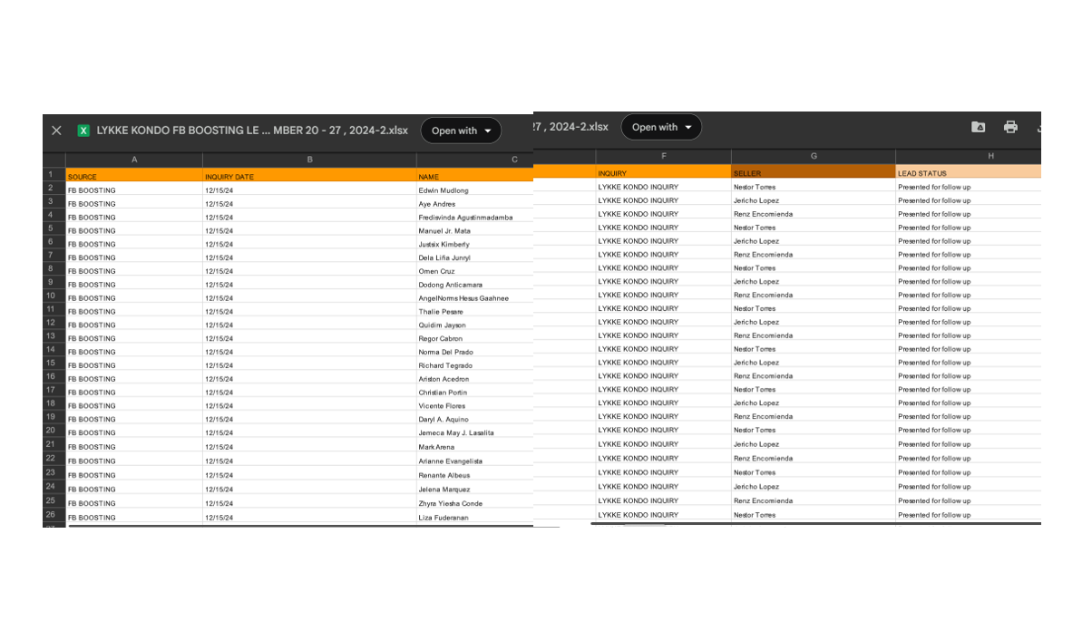This screenshot has height=621, width=1092.
Task: Click the INQUIRY DATE header cell
Action: (309, 176)
